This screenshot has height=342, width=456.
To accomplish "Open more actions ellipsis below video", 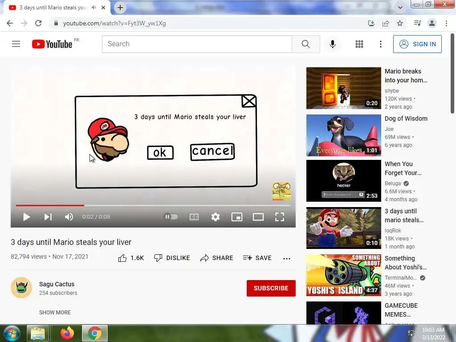I will click(287, 259).
